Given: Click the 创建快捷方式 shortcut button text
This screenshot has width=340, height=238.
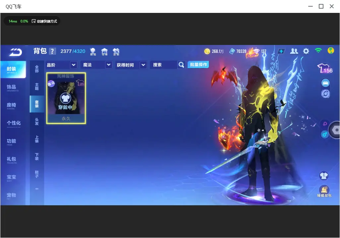Looking at the screenshot, I should (47, 21).
